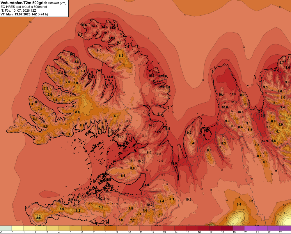The image size is (291, 234).
Task: Click the '12.9' temperature value
Action: click(x=265, y=141)
